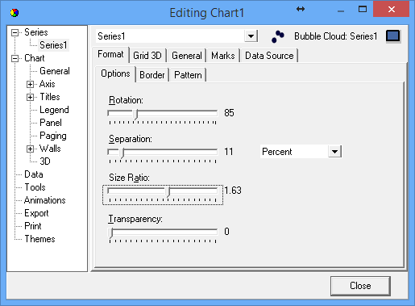Select Data in the tree
Image resolution: width=415 pixels, height=306 pixels.
coord(34,174)
